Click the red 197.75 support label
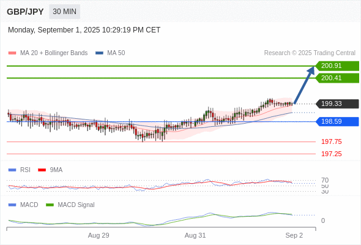The height and width of the screenshot is (245, 361). (332, 141)
